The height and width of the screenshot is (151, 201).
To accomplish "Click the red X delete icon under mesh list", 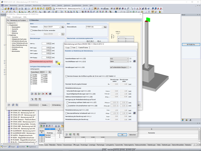I will click(x=47, y=94).
